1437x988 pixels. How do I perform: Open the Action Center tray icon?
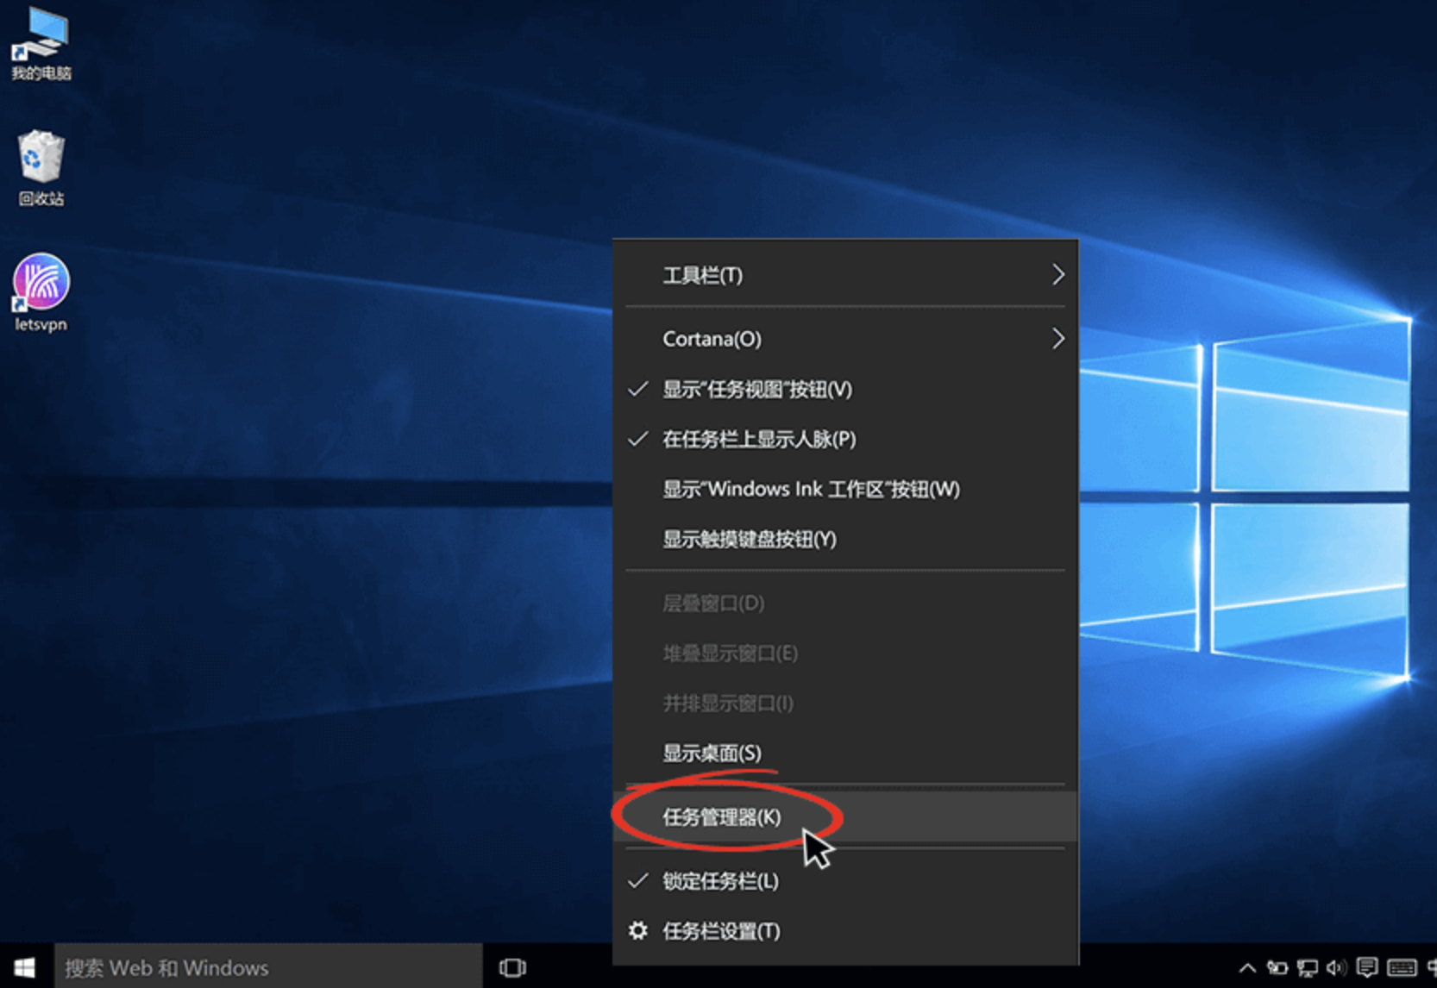(x=1368, y=967)
